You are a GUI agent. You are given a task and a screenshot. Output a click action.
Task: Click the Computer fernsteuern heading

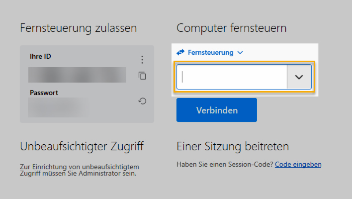pyautogui.click(x=232, y=28)
